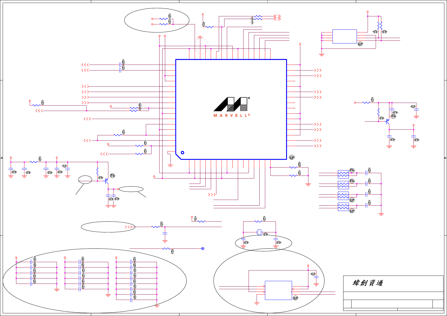Click the GP badge beside the bottom IC box
This screenshot has width=447, height=316.
pyautogui.click(x=295, y=298)
